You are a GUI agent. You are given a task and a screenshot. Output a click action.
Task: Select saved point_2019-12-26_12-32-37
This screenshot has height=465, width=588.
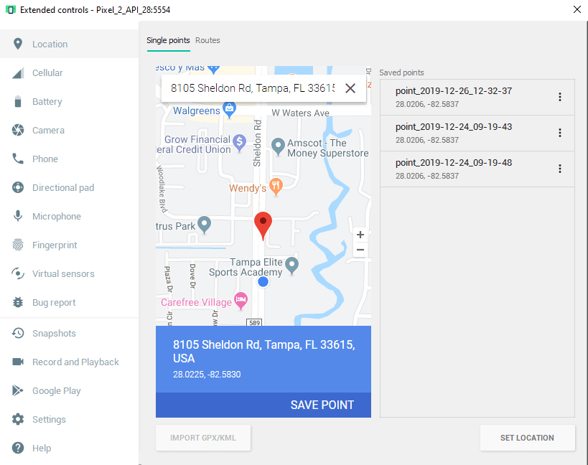click(x=477, y=97)
